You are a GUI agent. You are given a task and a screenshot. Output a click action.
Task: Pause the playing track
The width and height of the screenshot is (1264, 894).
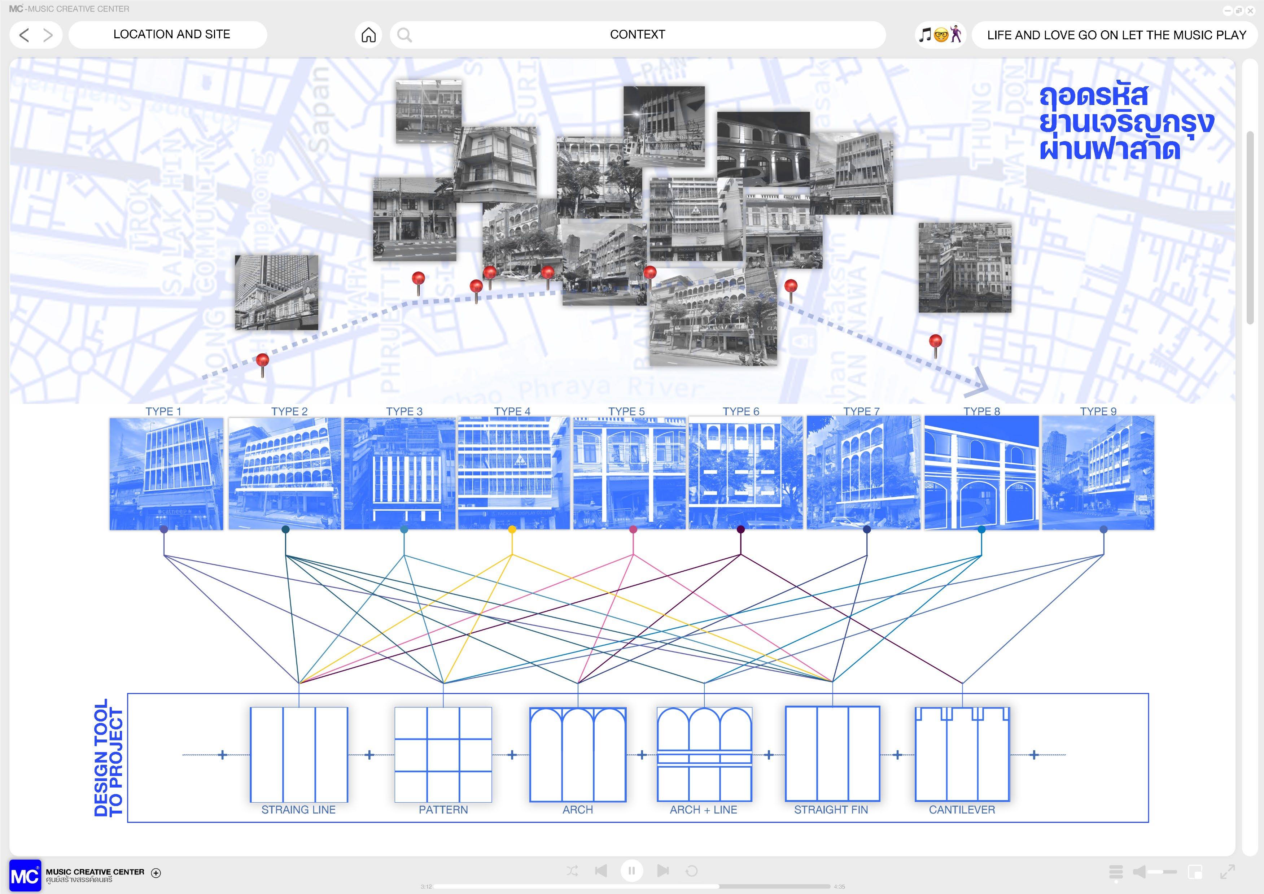(632, 870)
